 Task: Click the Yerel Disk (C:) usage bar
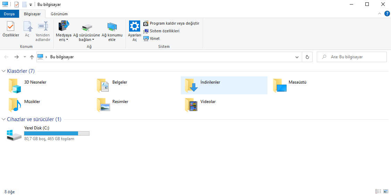(x=57, y=134)
